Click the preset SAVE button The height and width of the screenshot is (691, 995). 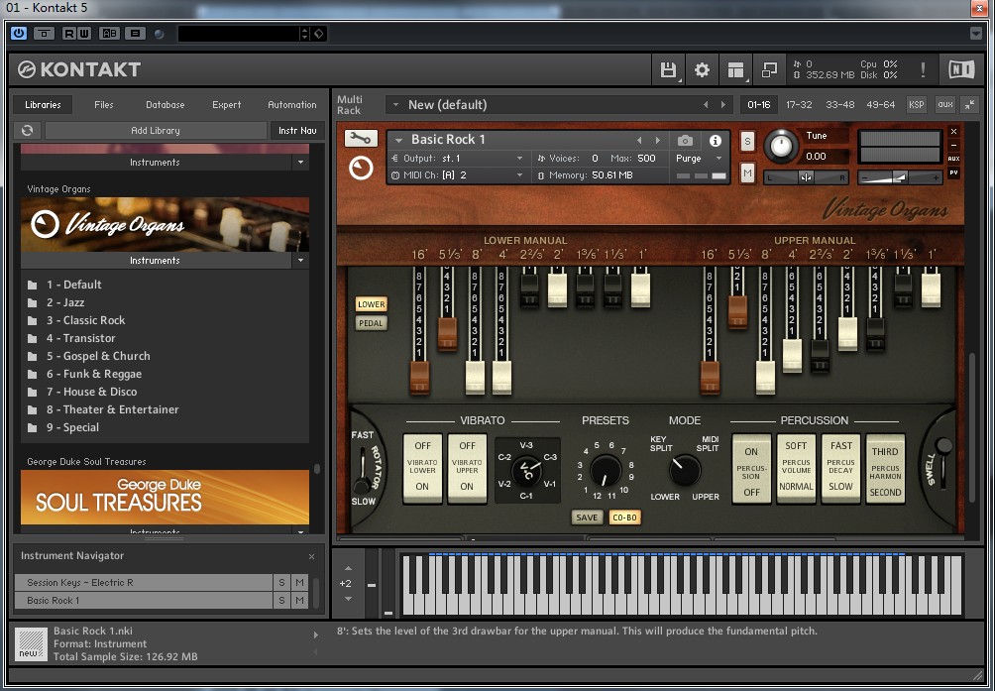pos(587,518)
